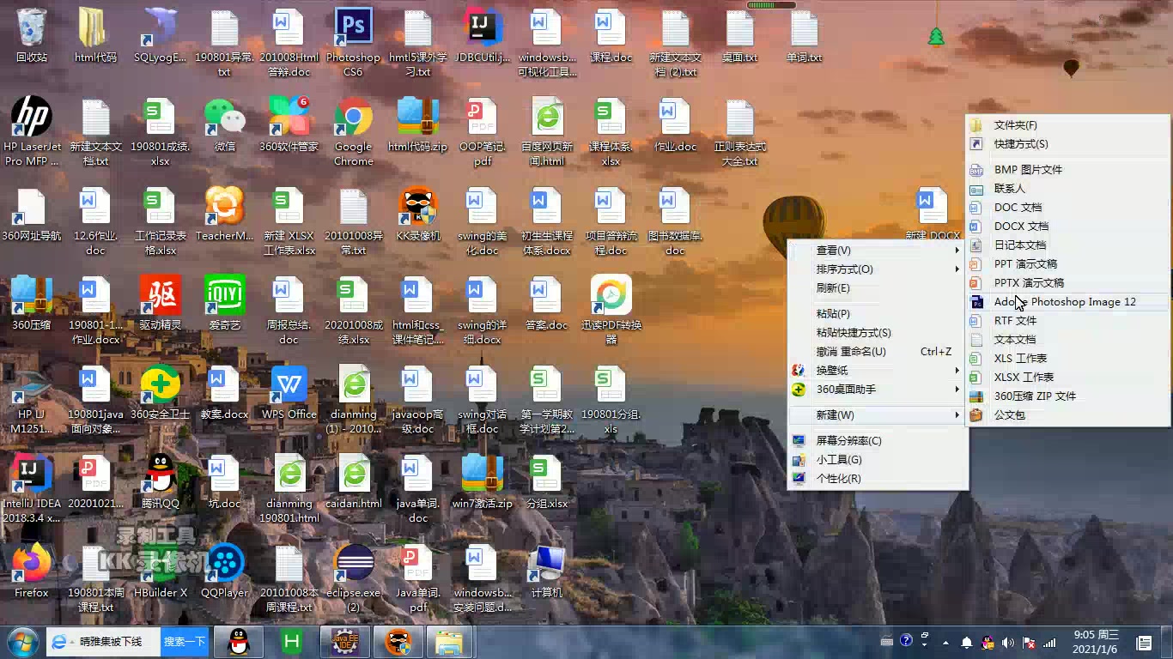The height and width of the screenshot is (659, 1173).
Task: Click the taskbar clock showing 9:05
Action: pyautogui.click(x=1096, y=642)
